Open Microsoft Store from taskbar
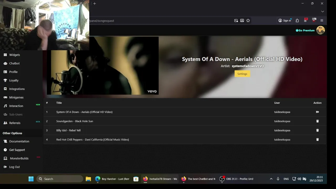Screen dimensions: 336x189 (x=136, y=179)
